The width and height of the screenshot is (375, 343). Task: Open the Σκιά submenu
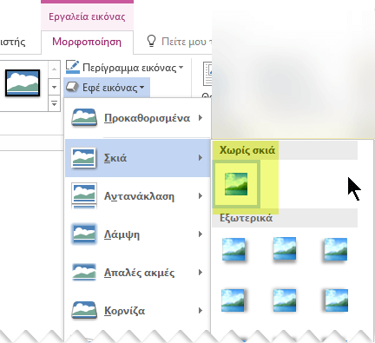pyautogui.click(x=137, y=158)
